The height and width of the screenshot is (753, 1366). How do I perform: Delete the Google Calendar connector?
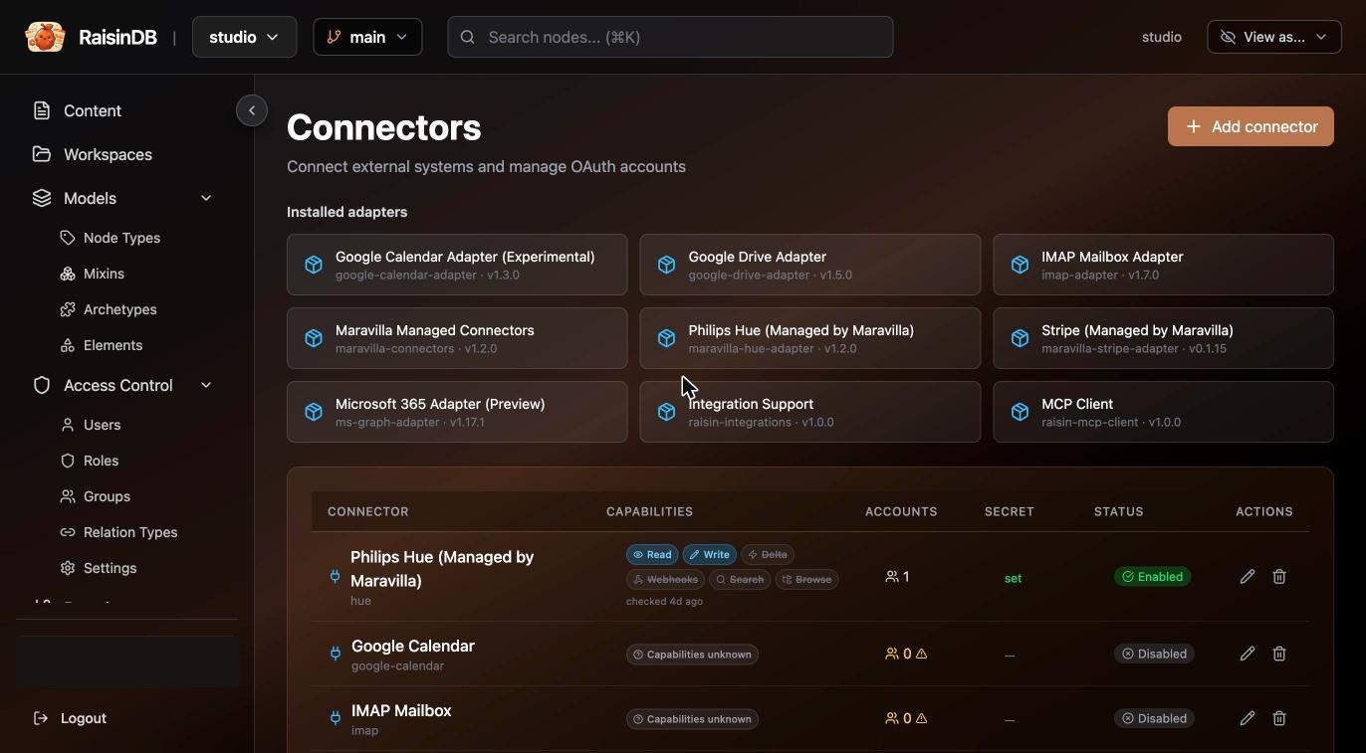coord(1279,654)
